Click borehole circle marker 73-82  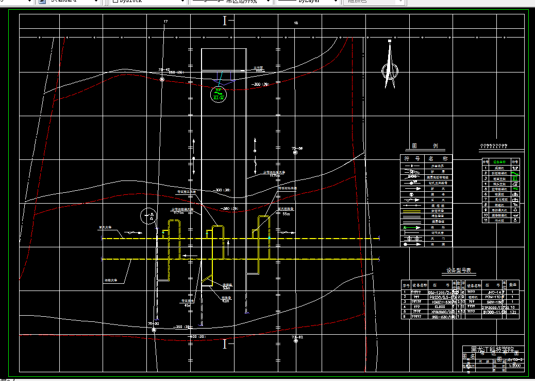296,341
